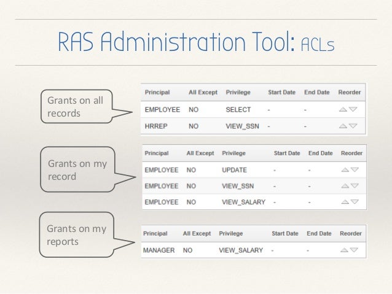Click Start Date header in all-records table
Image resolution: width=392 pixels, height=294 pixels.
(x=282, y=93)
